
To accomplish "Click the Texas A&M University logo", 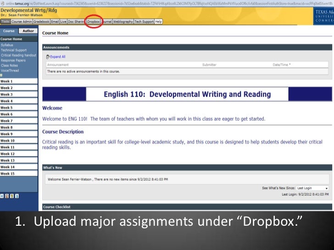I will 324,16.
